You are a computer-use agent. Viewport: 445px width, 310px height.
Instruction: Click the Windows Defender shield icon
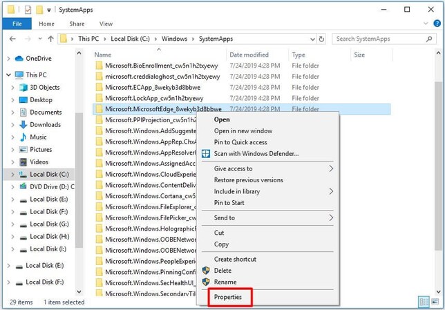(205, 153)
